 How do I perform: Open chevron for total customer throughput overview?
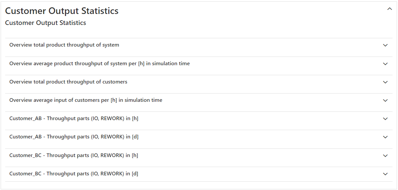tap(385, 82)
